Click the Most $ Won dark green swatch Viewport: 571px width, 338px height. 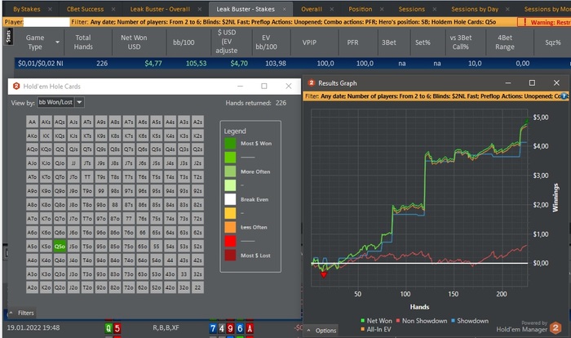point(230,144)
